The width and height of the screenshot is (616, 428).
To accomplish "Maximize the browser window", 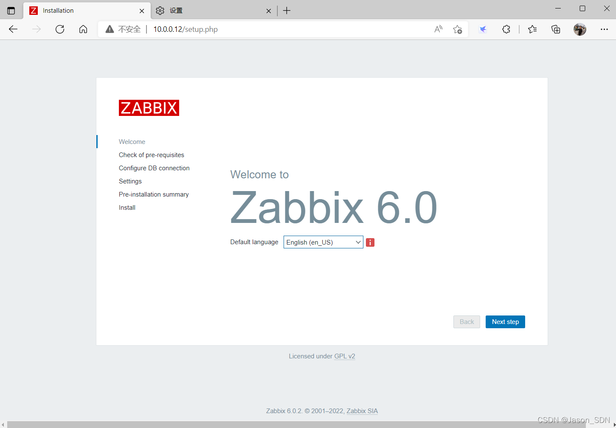I will click(582, 8).
